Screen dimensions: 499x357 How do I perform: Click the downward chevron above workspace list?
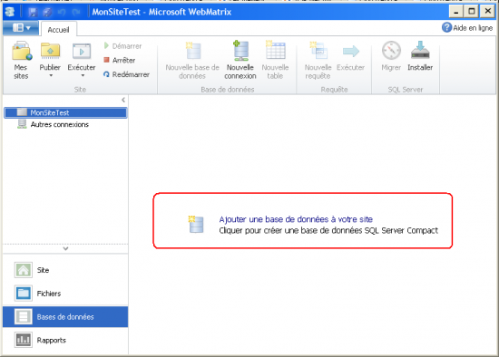65,248
